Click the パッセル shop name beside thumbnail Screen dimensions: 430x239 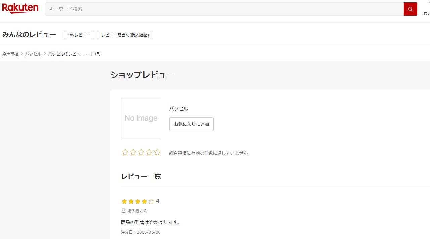point(179,109)
